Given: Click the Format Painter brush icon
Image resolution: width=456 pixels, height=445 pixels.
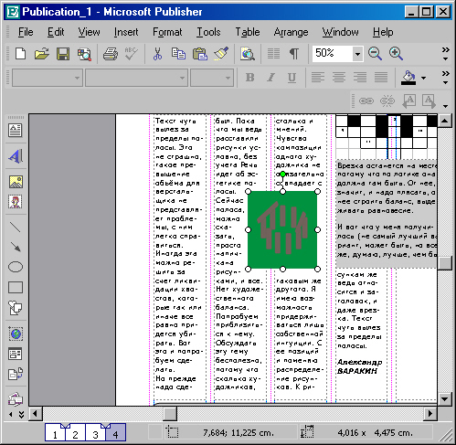Looking at the screenshot, I should (221, 54).
